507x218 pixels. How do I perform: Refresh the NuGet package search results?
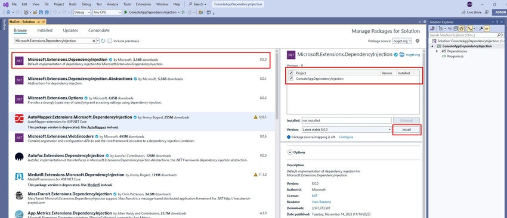[x=103, y=41]
